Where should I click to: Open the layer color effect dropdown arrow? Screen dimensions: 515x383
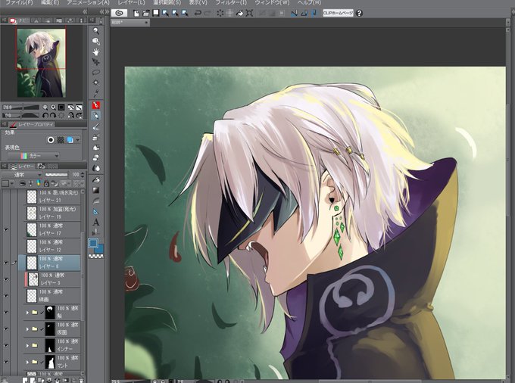tap(77, 140)
